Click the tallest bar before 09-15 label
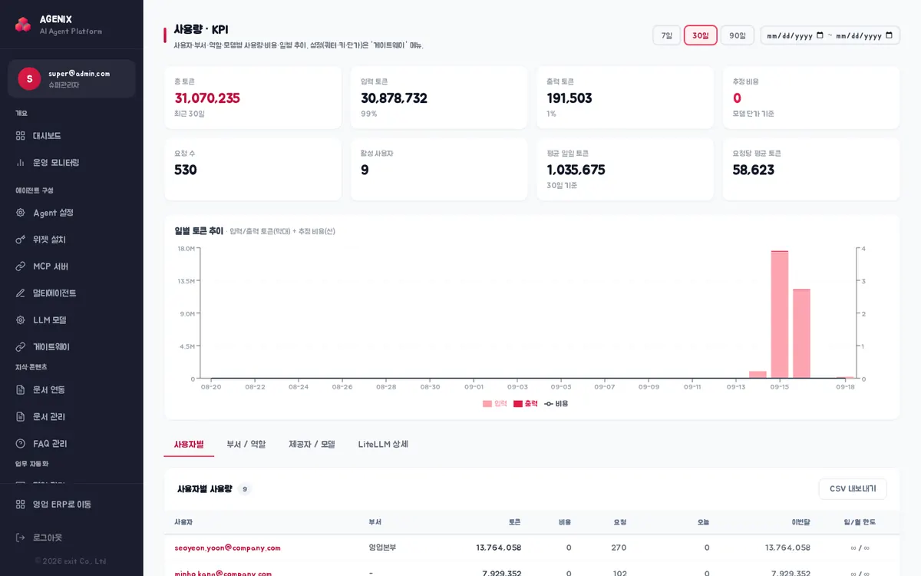The height and width of the screenshot is (576, 921). click(780, 314)
